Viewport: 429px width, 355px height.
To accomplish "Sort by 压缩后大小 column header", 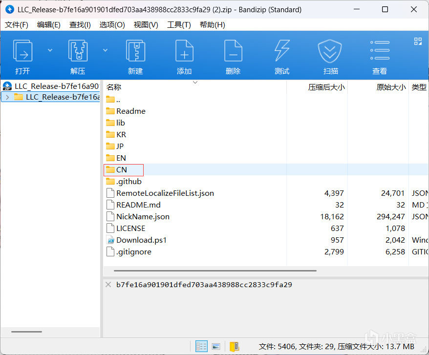I will [x=326, y=87].
